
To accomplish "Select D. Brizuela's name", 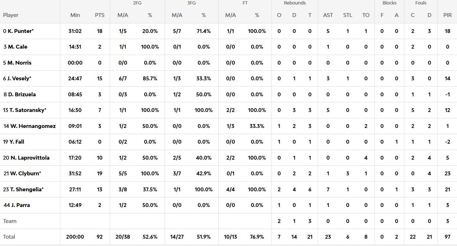I will click(22, 94).
